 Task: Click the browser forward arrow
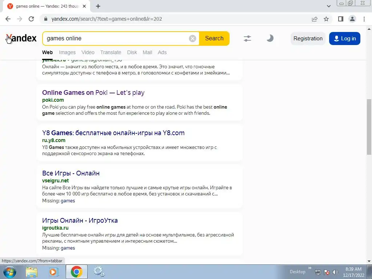(20, 19)
